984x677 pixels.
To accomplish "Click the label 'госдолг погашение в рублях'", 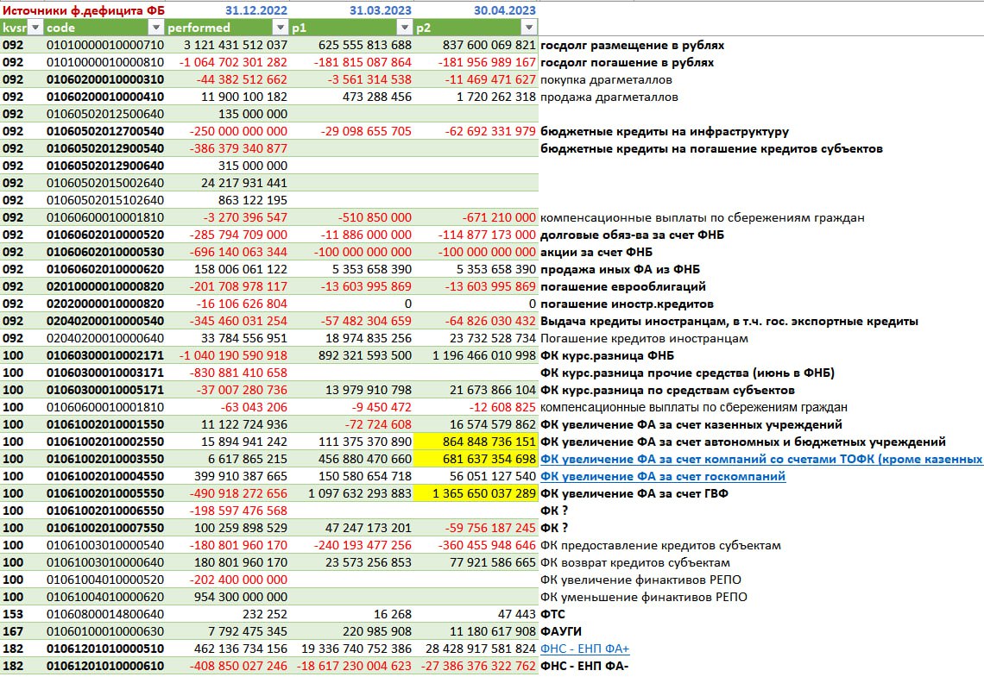I will pos(627,62).
